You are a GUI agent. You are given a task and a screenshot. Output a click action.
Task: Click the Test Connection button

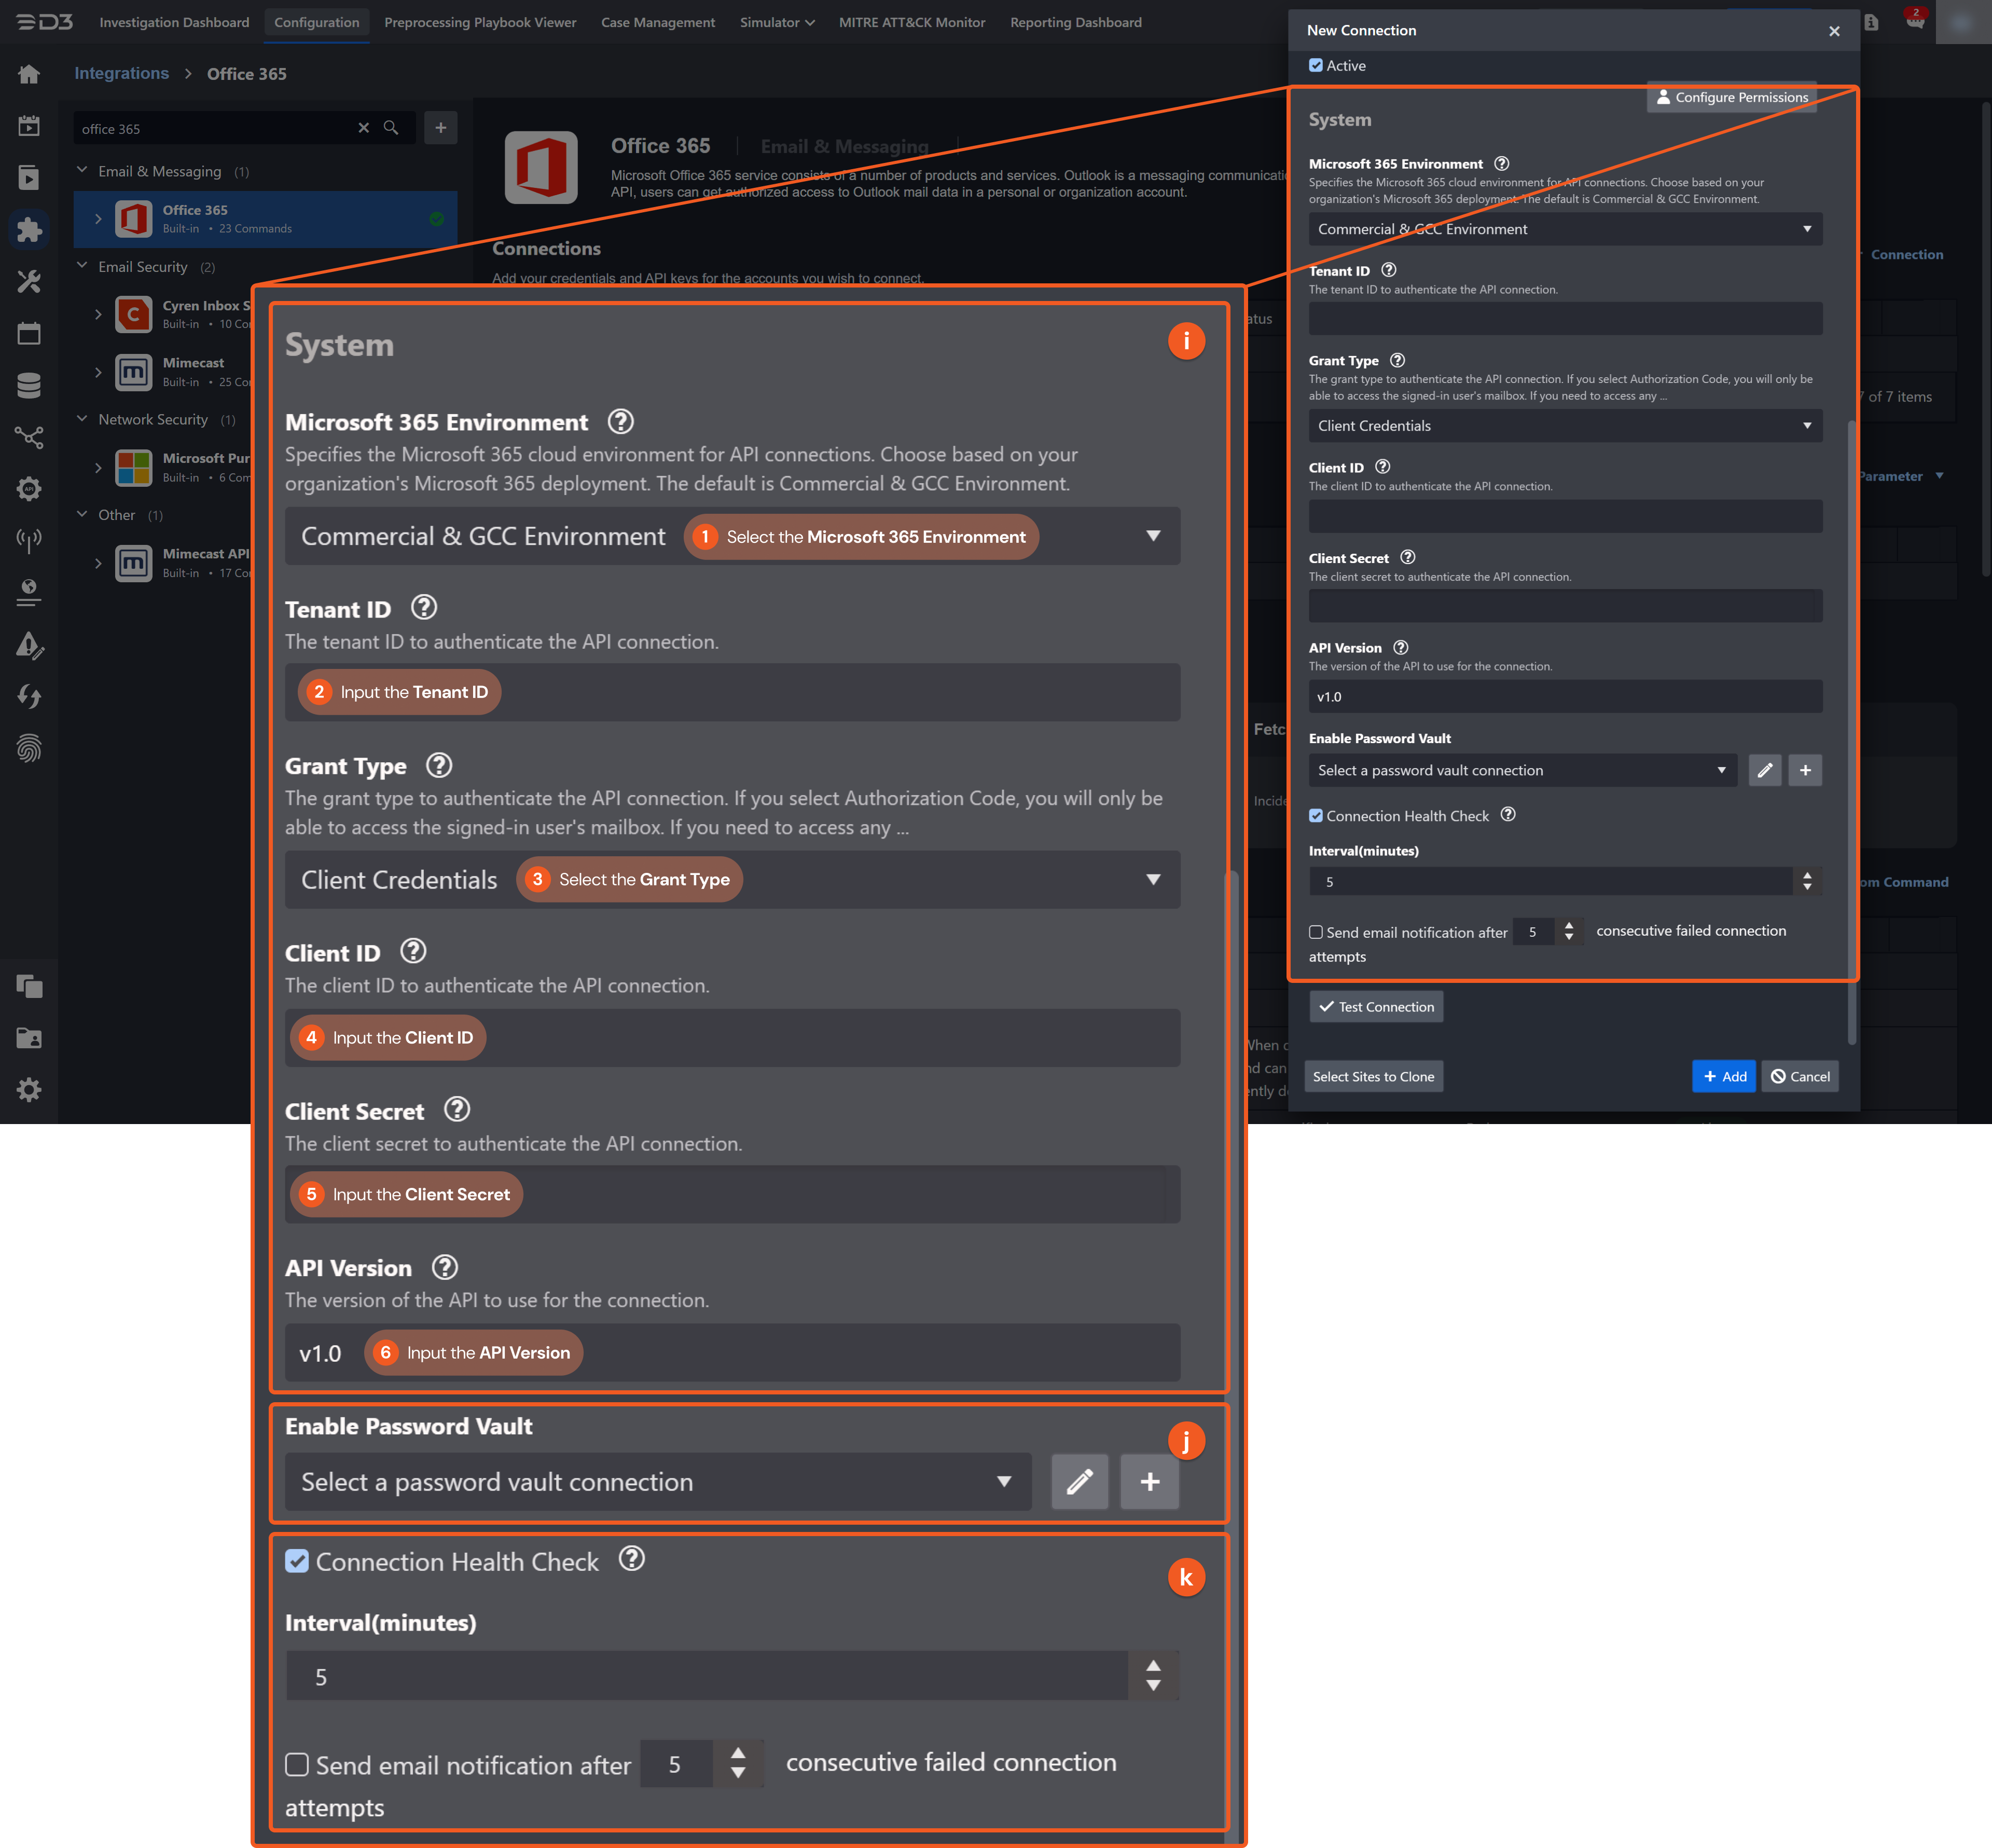point(1375,1006)
